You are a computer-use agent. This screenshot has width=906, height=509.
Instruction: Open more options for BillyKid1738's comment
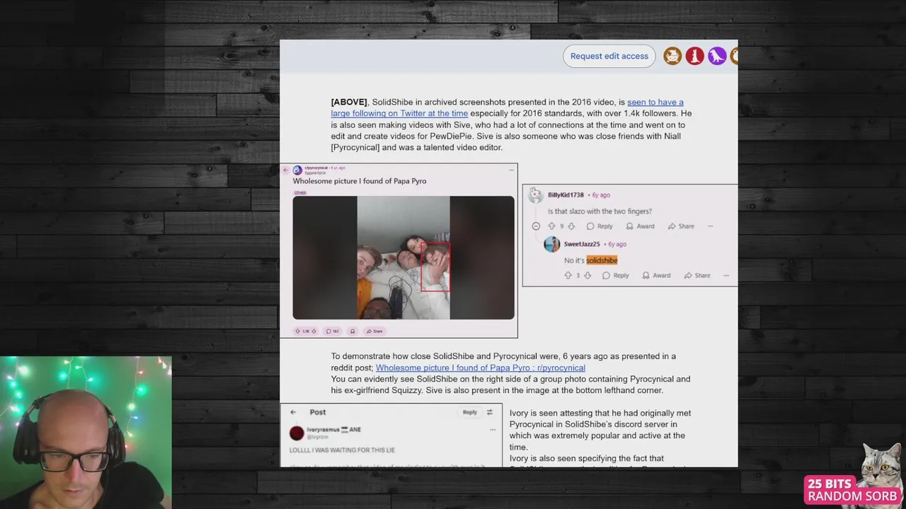(711, 226)
